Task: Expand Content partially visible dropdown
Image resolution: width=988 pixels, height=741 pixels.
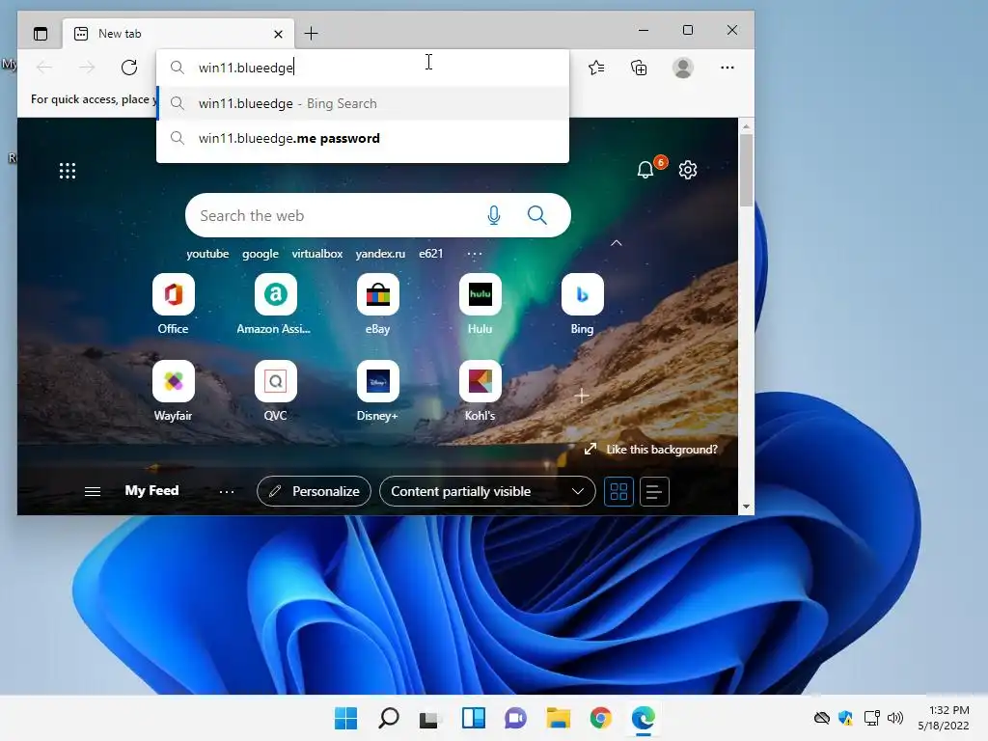Action: pyautogui.click(x=487, y=491)
